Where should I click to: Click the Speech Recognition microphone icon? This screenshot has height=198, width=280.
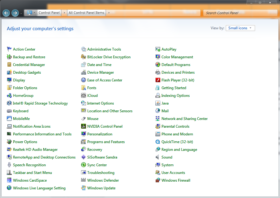click(x=9, y=165)
